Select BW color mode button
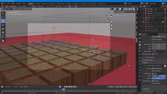Image resolution: width=167 pixels, height=94 pixels. 155,76
